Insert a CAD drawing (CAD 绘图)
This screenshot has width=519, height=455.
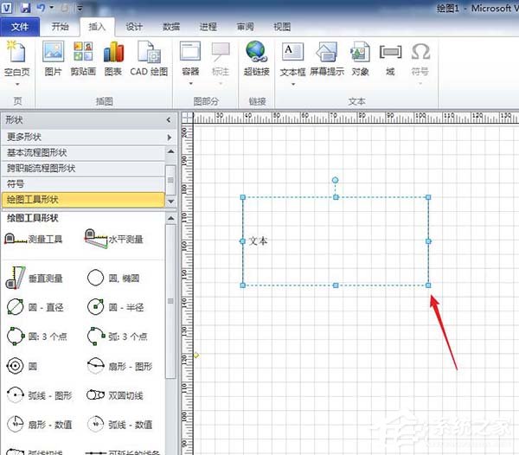(149, 58)
